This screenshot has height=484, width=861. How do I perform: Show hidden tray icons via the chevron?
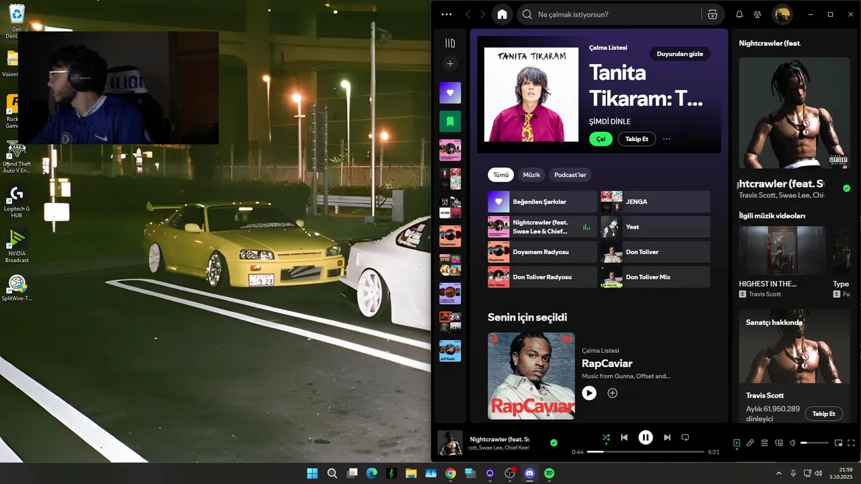pyautogui.click(x=779, y=473)
